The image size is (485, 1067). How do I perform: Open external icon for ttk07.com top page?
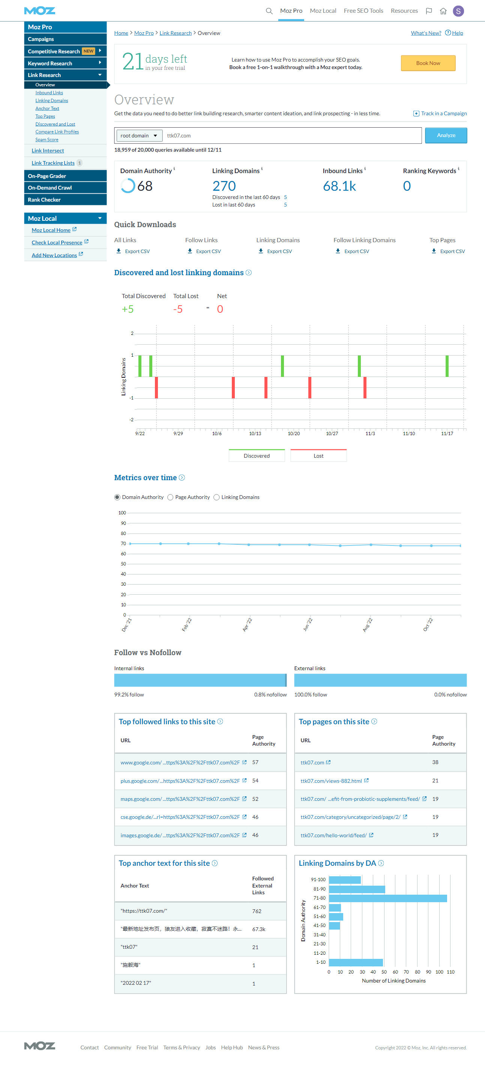(x=328, y=762)
